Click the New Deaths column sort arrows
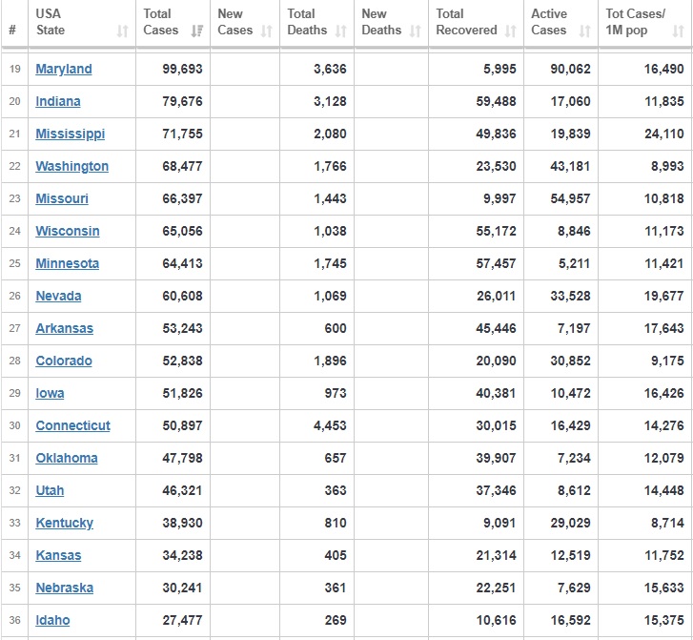The height and width of the screenshot is (640, 693). point(415,31)
